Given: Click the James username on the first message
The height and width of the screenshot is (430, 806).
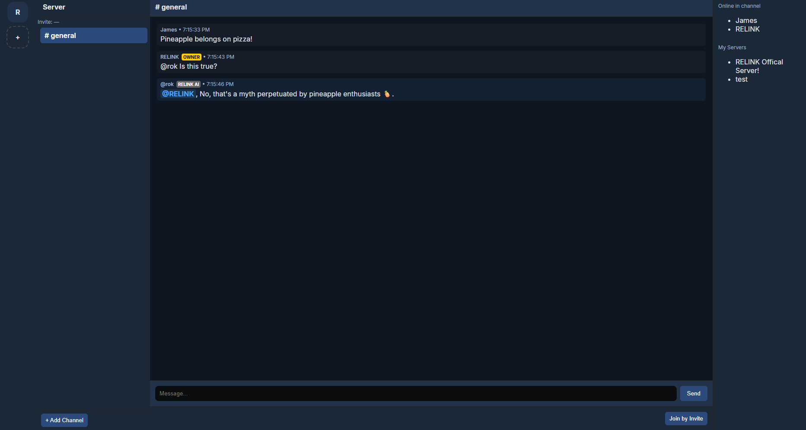Looking at the screenshot, I should click(x=169, y=30).
